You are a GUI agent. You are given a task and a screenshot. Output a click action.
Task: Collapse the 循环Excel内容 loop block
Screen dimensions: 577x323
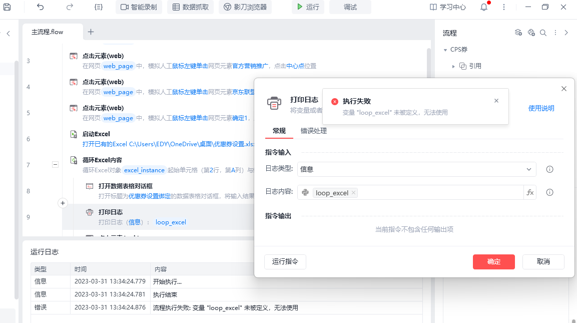click(x=56, y=164)
